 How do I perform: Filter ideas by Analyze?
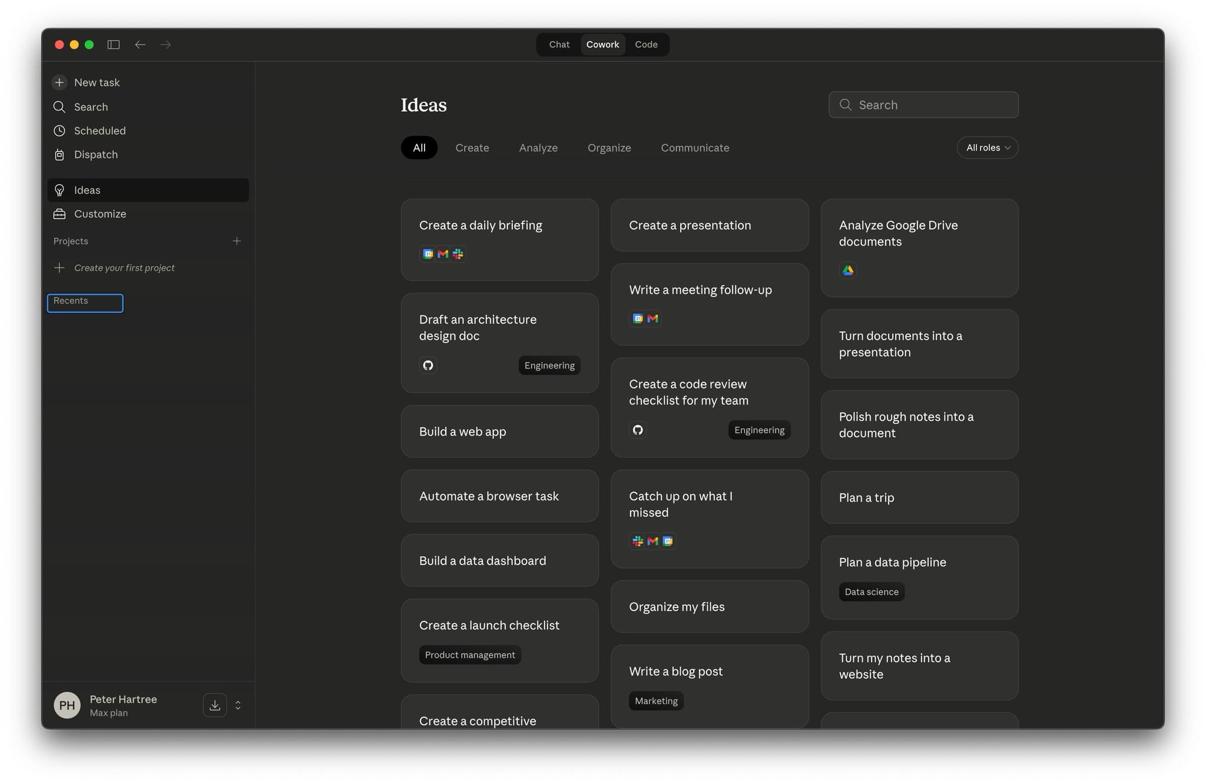click(x=538, y=148)
